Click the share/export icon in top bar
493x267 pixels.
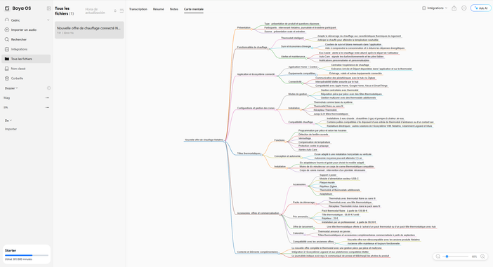click(x=454, y=8)
